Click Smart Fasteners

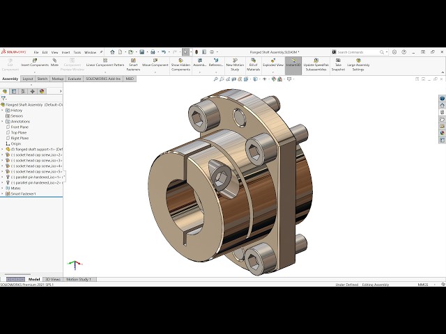point(133,65)
